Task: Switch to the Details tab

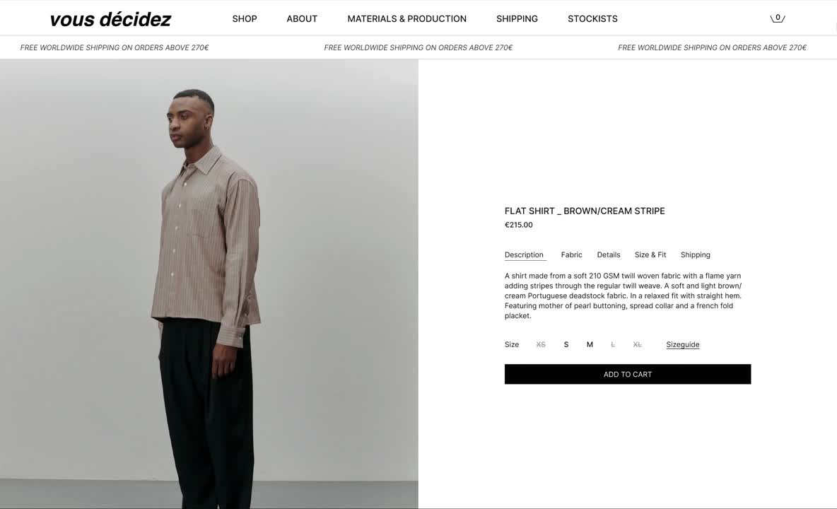Action: 609,255
